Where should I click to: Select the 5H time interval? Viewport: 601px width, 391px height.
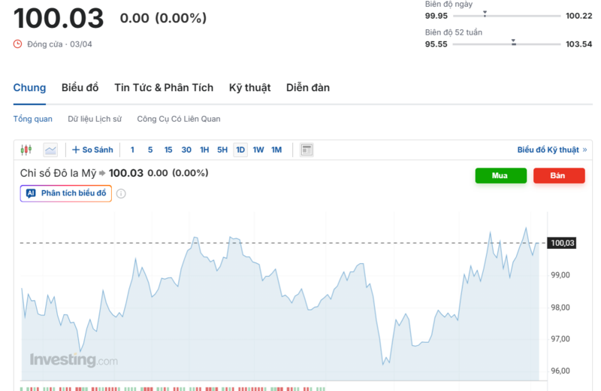222,150
